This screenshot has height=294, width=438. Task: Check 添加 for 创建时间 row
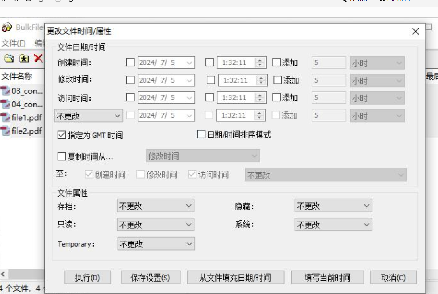tap(276, 62)
